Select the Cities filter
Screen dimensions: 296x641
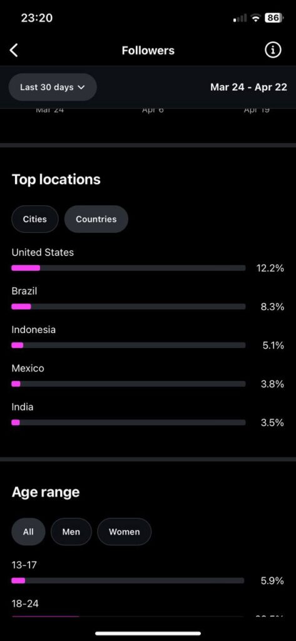tap(35, 219)
